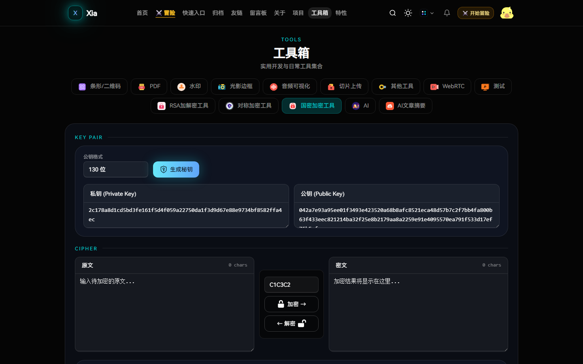Click the KEY PAIR section label
This screenshot has width=583, height=364.
(x=89, y=138)
